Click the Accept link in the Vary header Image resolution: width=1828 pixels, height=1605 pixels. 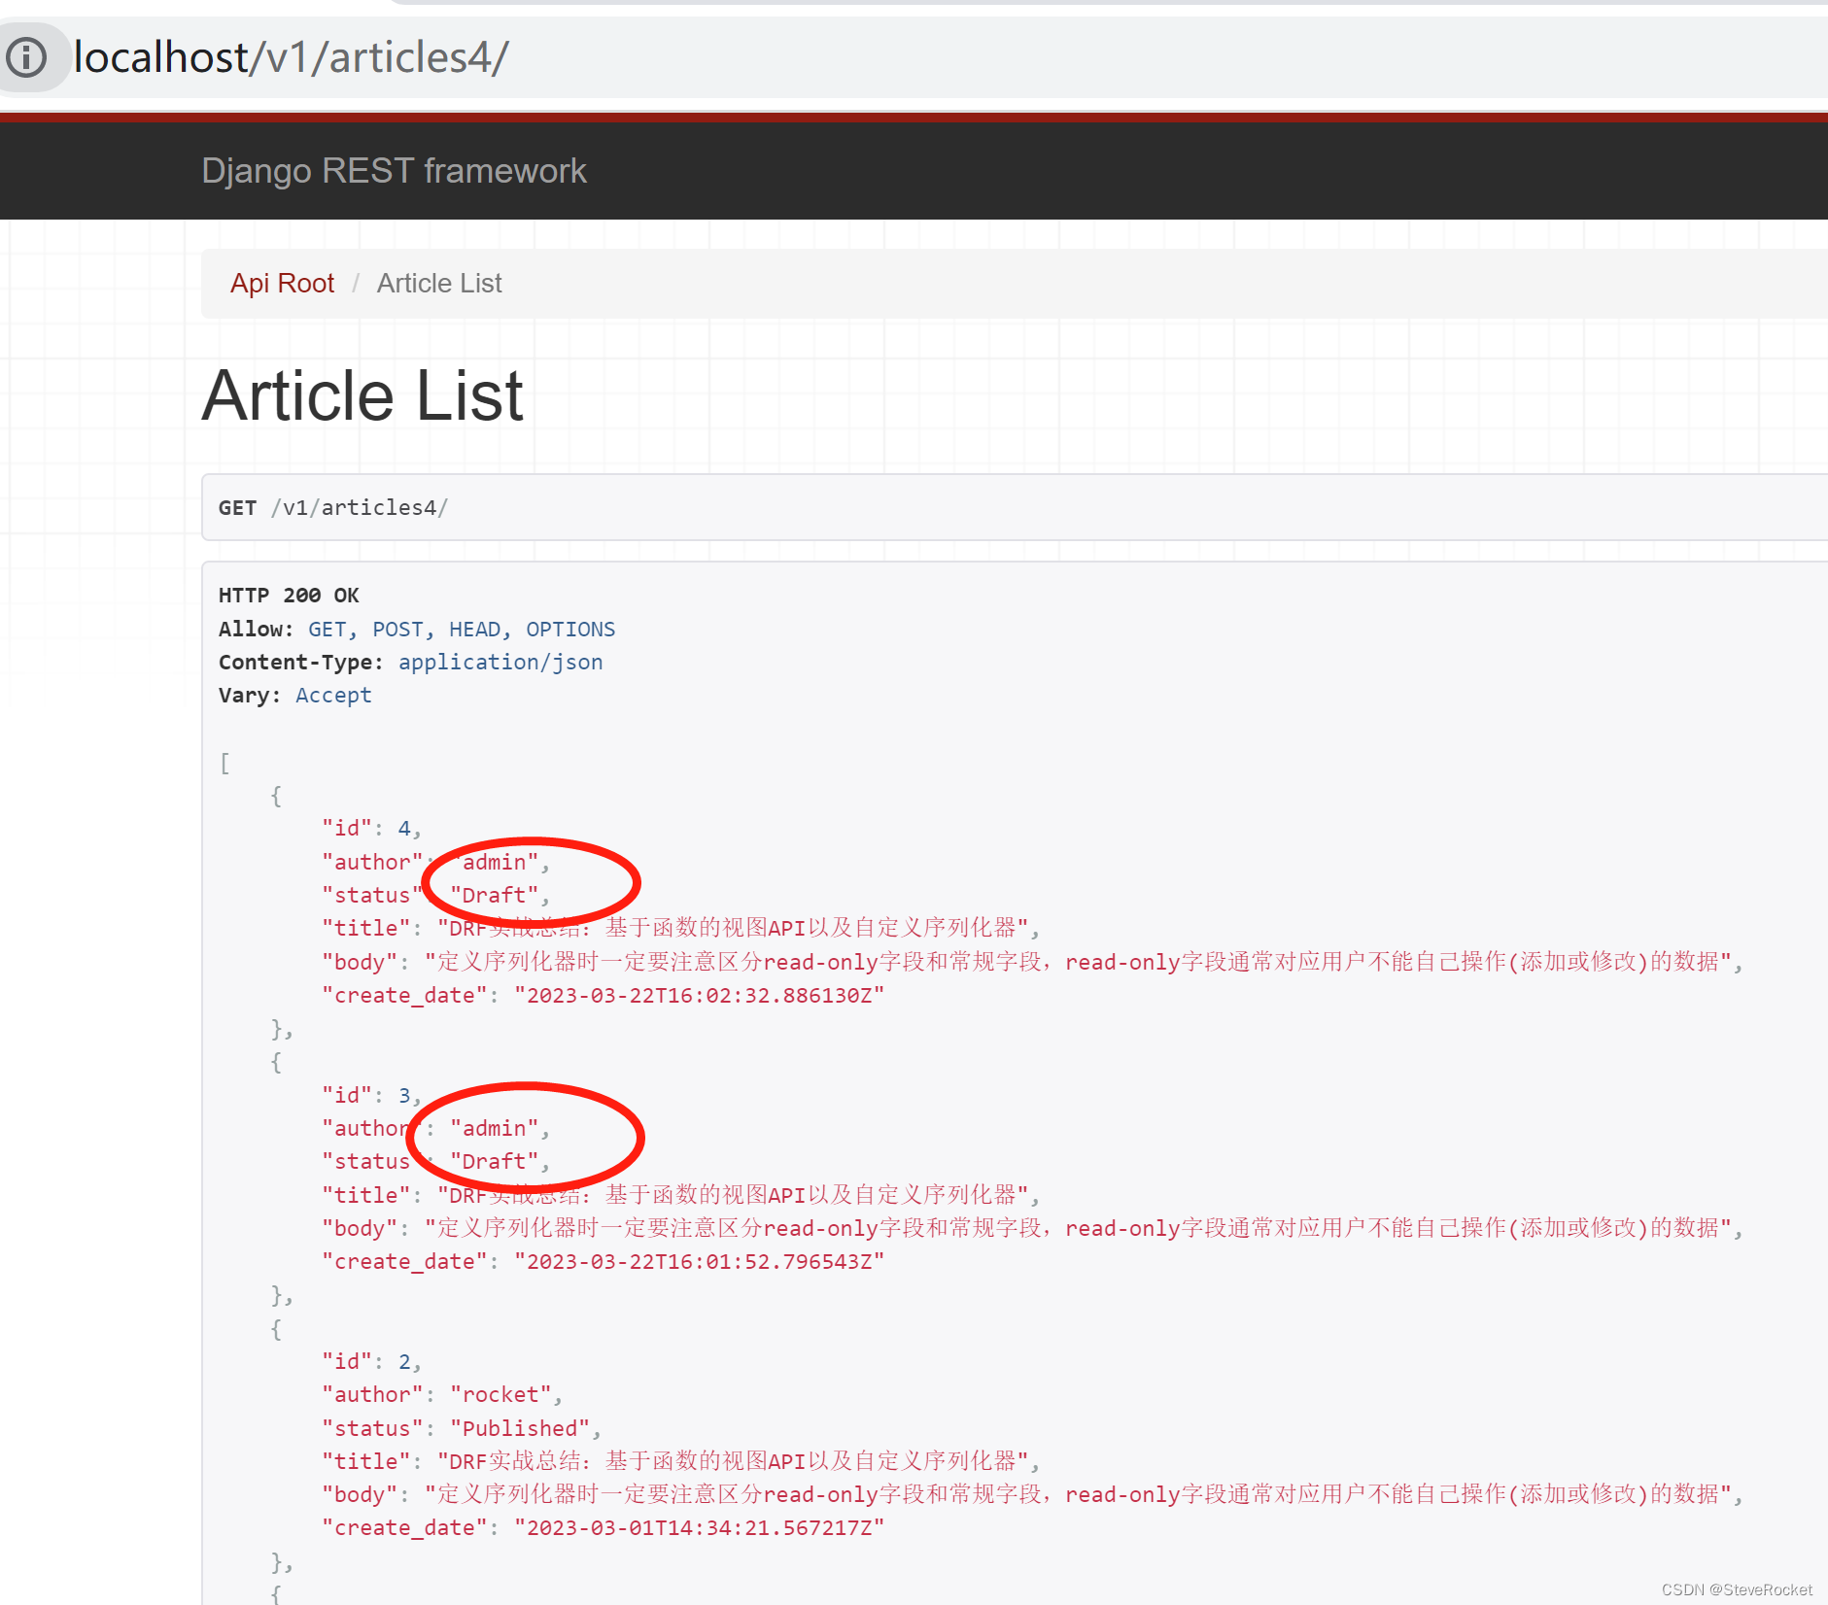tap(333, 695)
